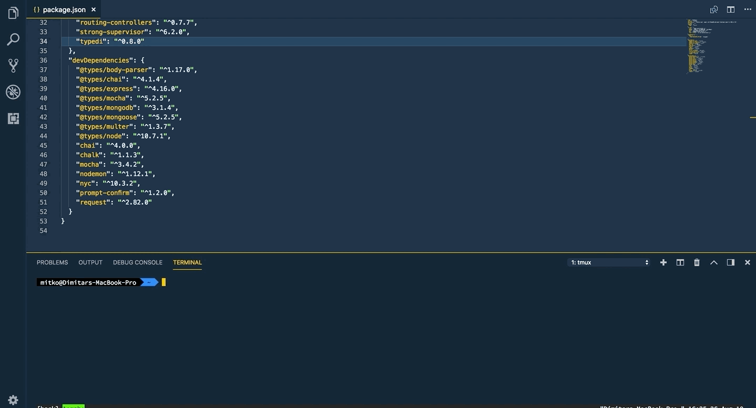
Task: Open More Actions with the ellipsis icon
Action: 748,9
